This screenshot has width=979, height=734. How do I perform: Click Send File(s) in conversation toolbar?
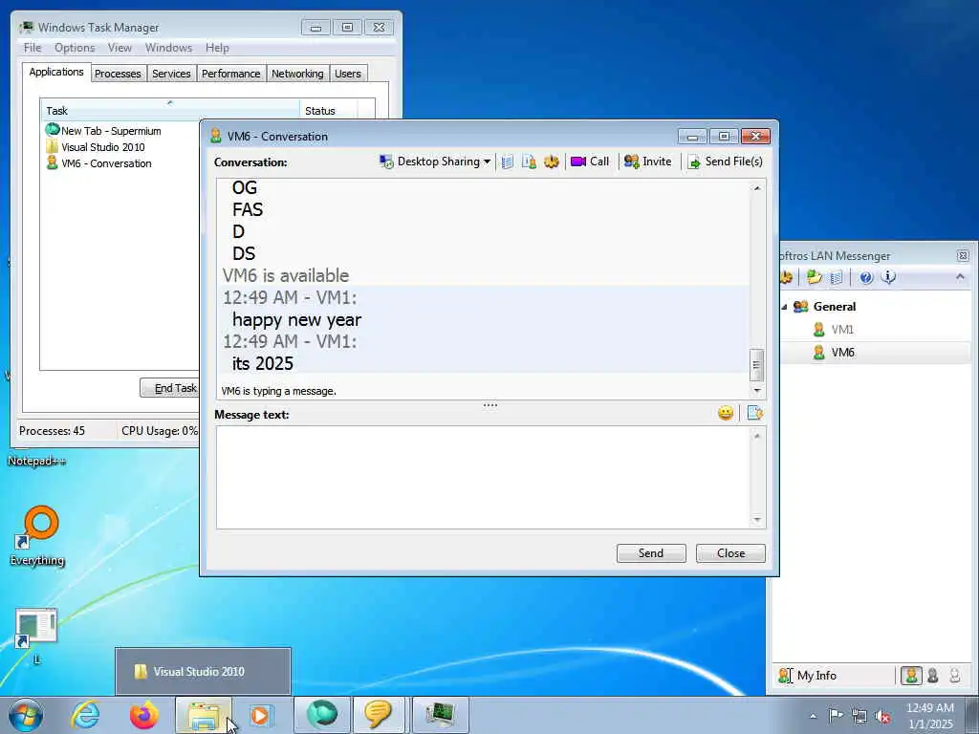(725, 162)
